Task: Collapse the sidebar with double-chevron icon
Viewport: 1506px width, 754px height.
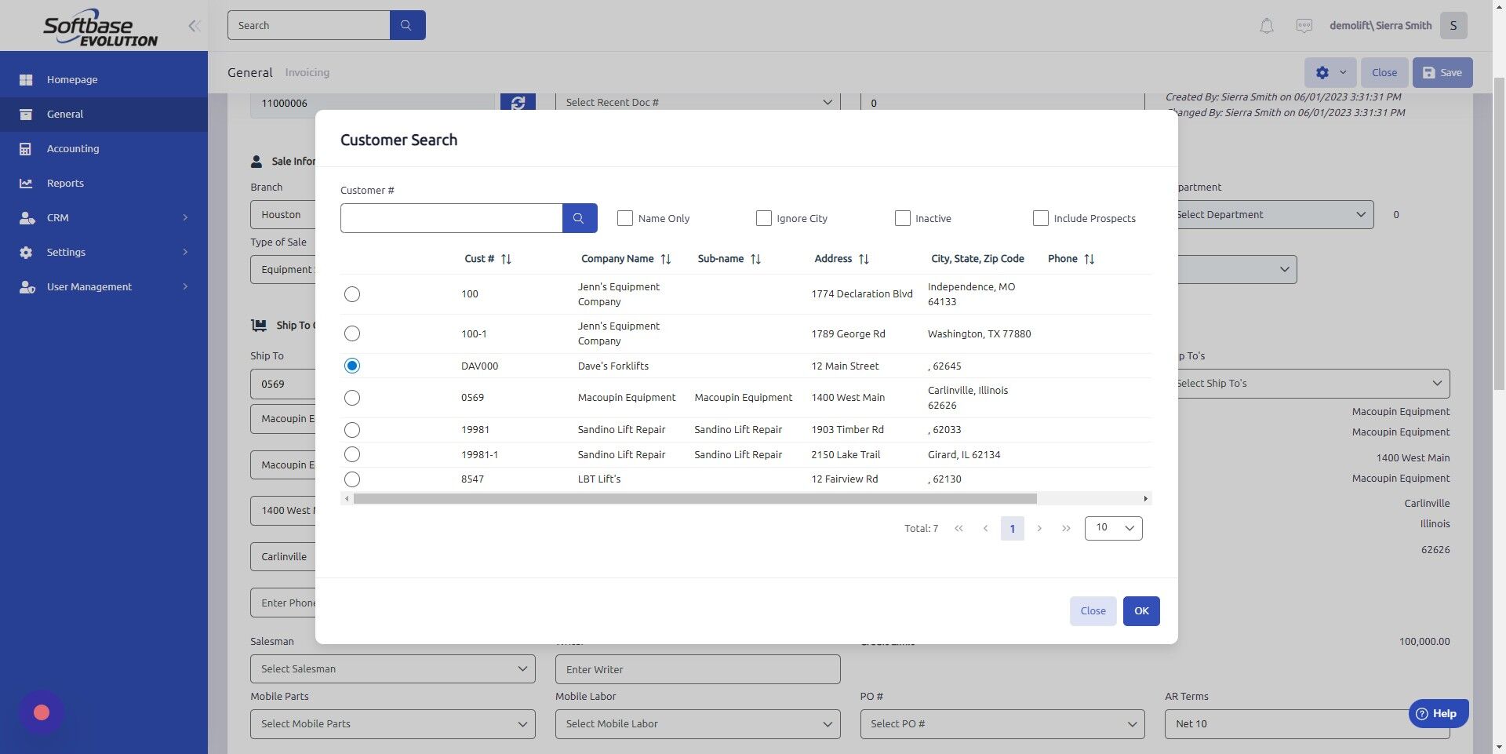Action: coord(195,26)
